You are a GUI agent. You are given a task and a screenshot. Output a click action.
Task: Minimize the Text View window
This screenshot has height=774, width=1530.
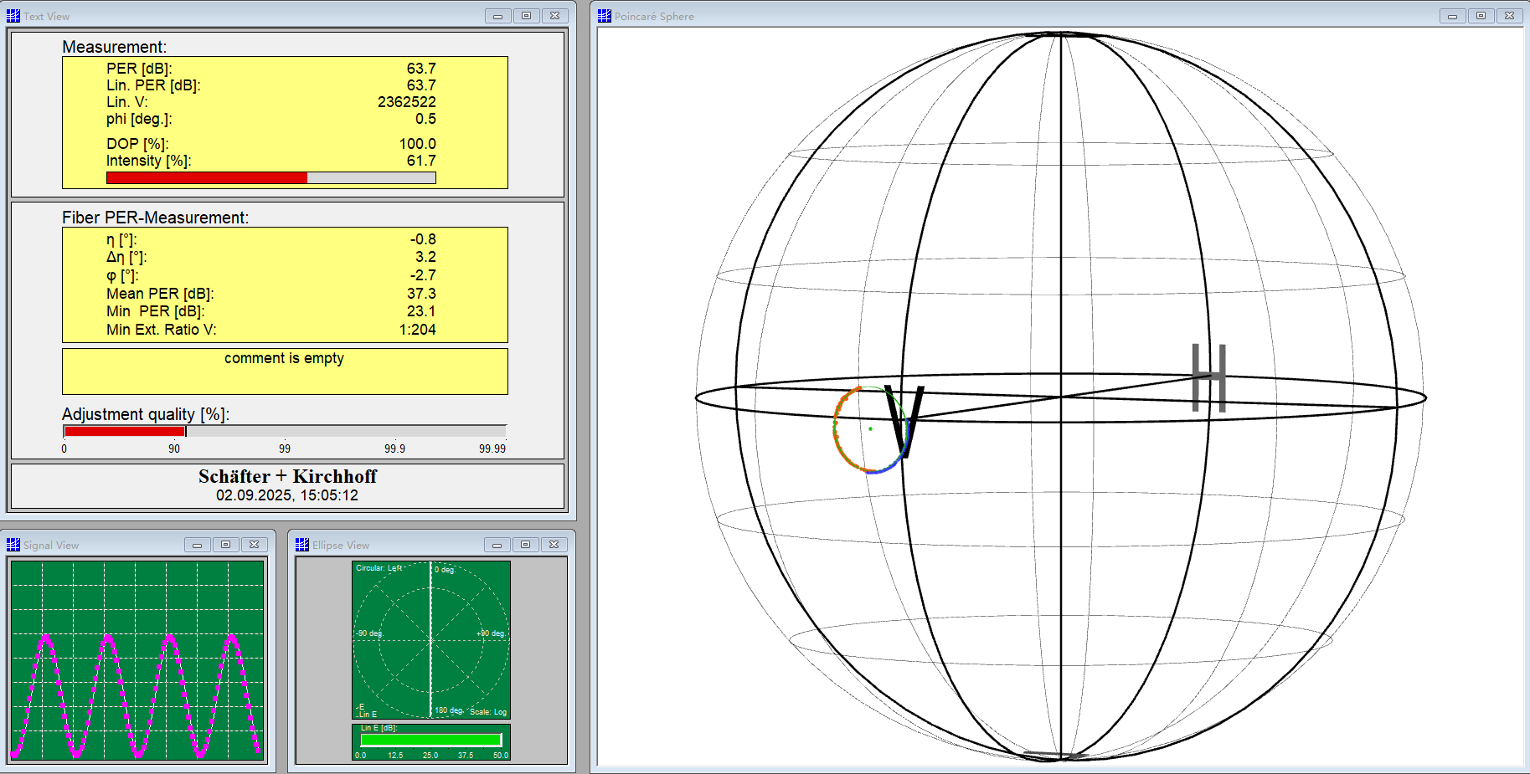click(497, 16)
